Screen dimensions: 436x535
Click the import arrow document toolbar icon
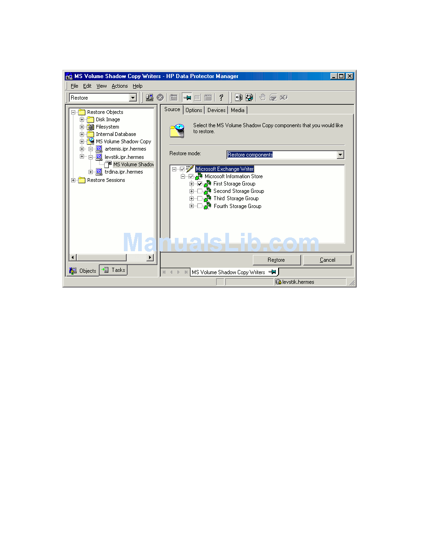[239, 97]
